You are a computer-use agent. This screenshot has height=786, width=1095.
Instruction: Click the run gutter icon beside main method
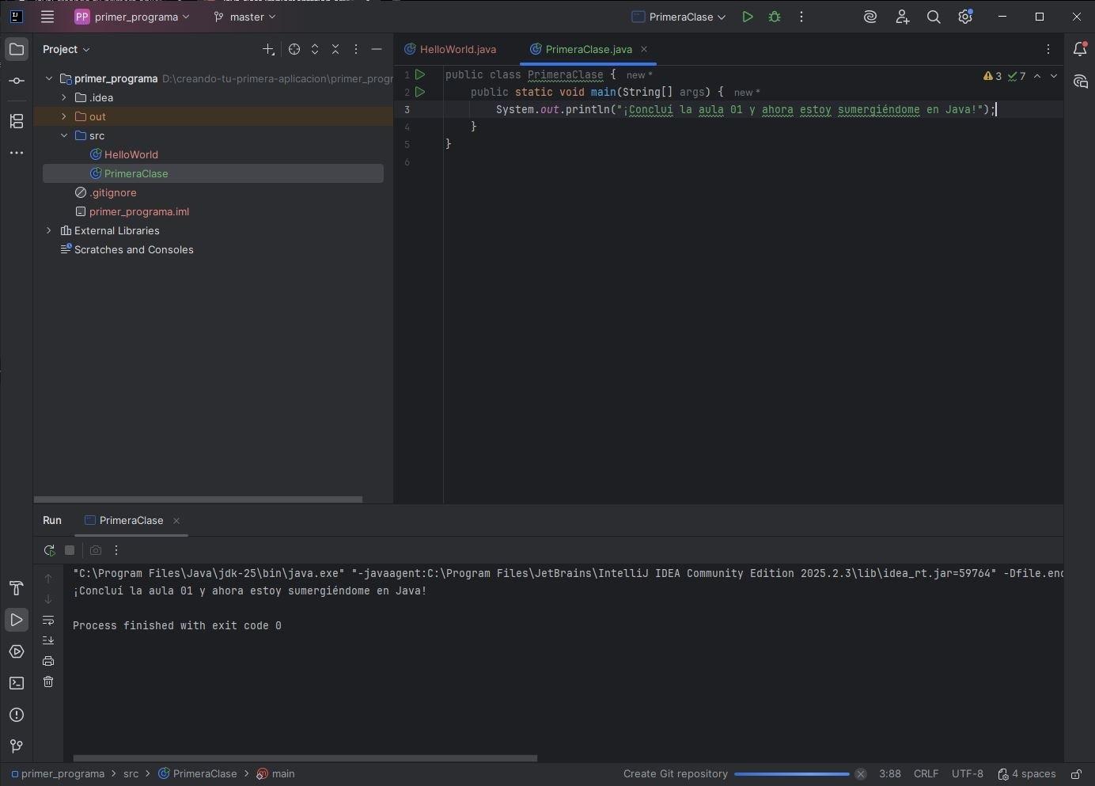coord(420,93)
